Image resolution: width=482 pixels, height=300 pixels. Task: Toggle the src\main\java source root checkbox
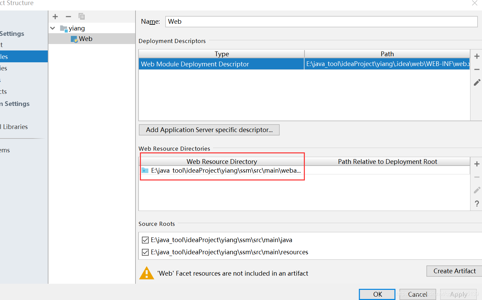[145, 240]
